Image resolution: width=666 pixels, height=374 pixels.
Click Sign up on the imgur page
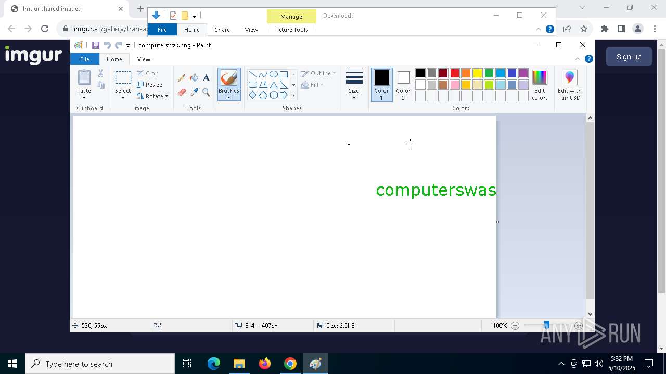tap(629, 57)
